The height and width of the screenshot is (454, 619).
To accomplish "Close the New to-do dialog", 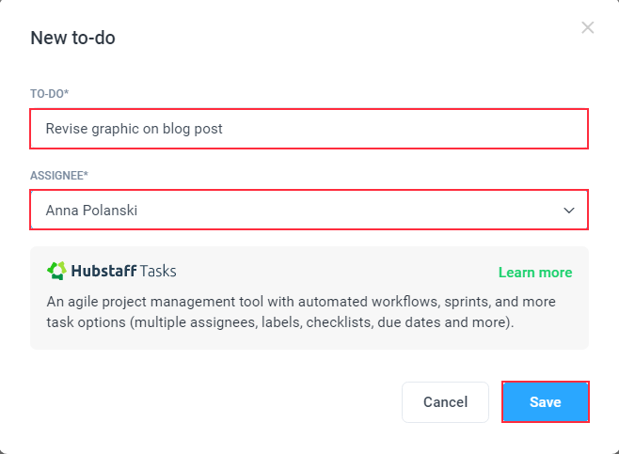I will (x=587, y=27).
